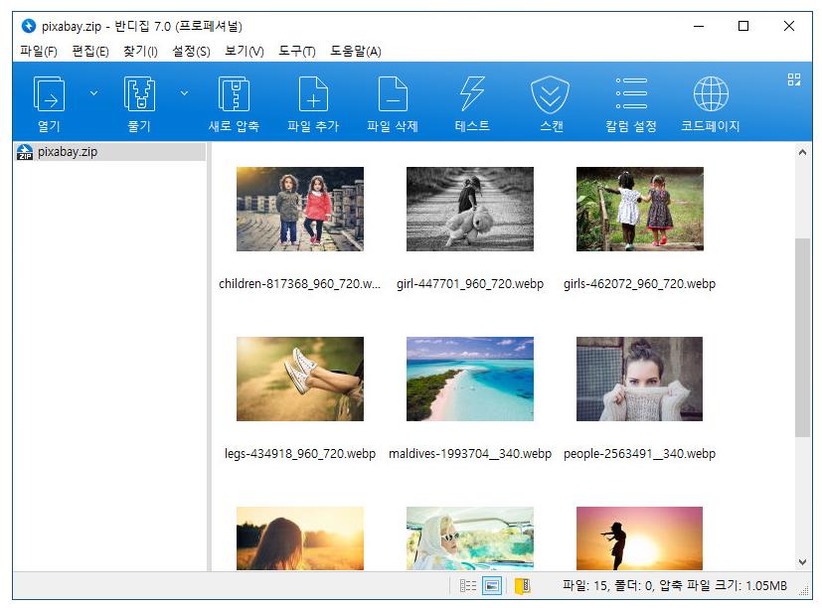Click filename girls-462072_960_720.webp
Viewport: 822px width, 608px height.
639,284
